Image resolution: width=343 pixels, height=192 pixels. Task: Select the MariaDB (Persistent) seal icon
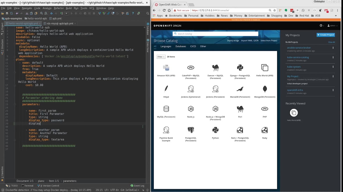click(240, 89)
